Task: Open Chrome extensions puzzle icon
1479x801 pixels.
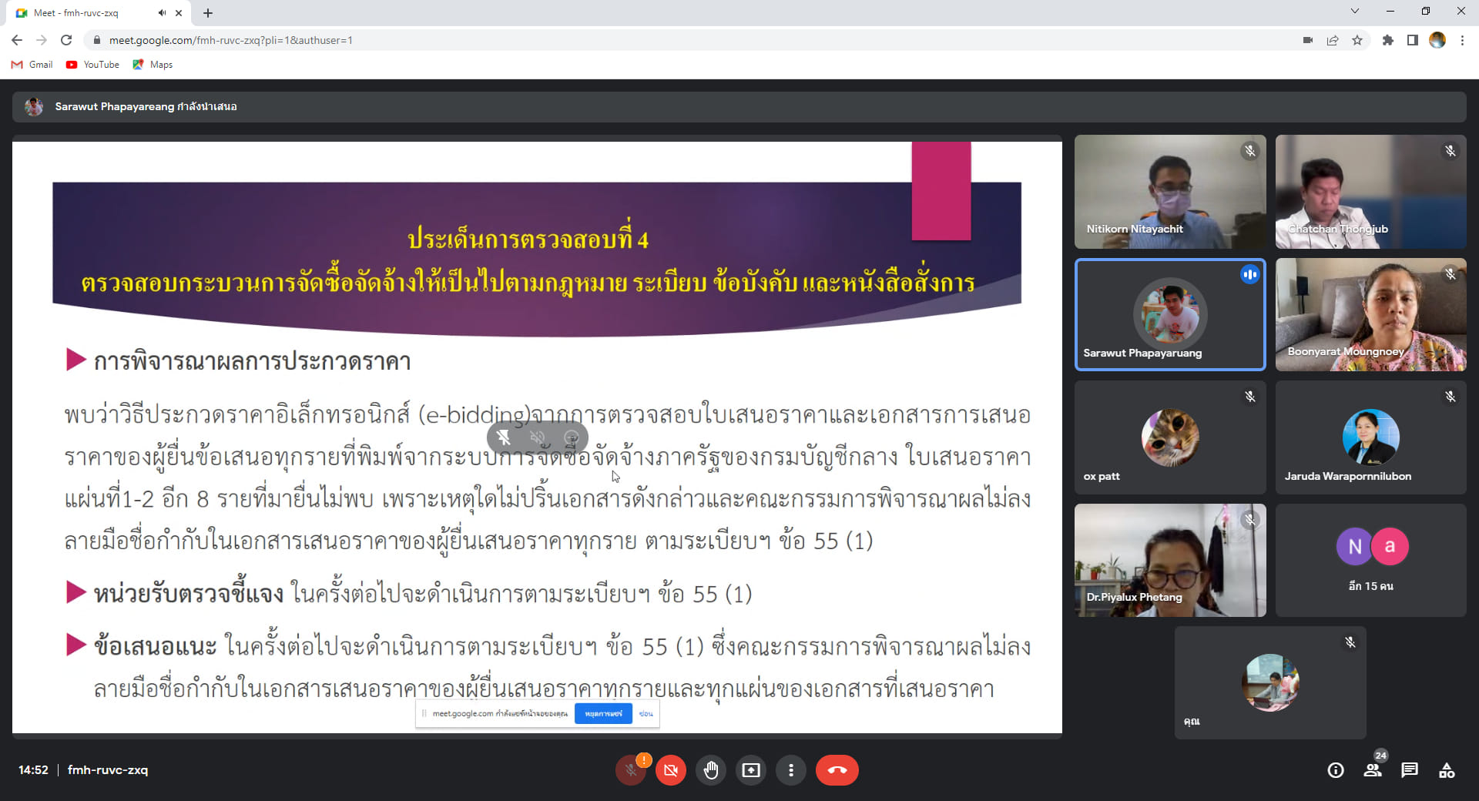Action: 1387,40
